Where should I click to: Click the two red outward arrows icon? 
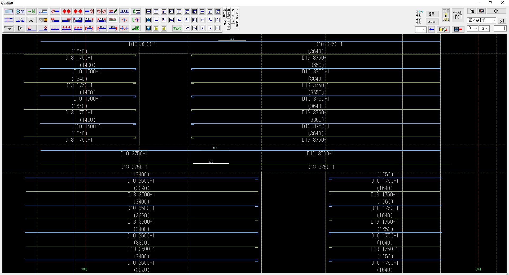(67, 11)
